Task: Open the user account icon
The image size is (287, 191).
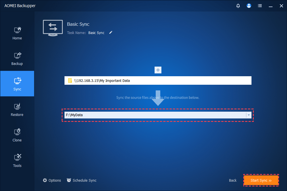Action: [249, 6]
